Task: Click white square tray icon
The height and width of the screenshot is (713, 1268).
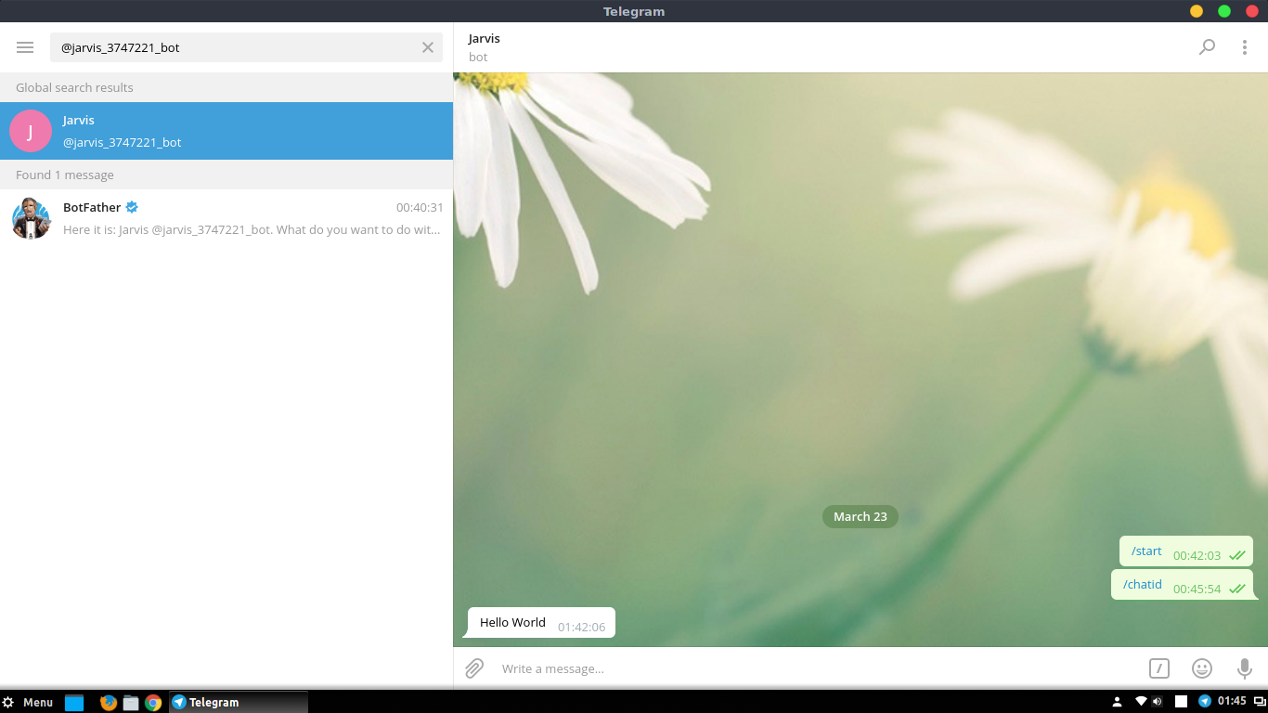Action: pyautogui.click(x=1181, y=702)
